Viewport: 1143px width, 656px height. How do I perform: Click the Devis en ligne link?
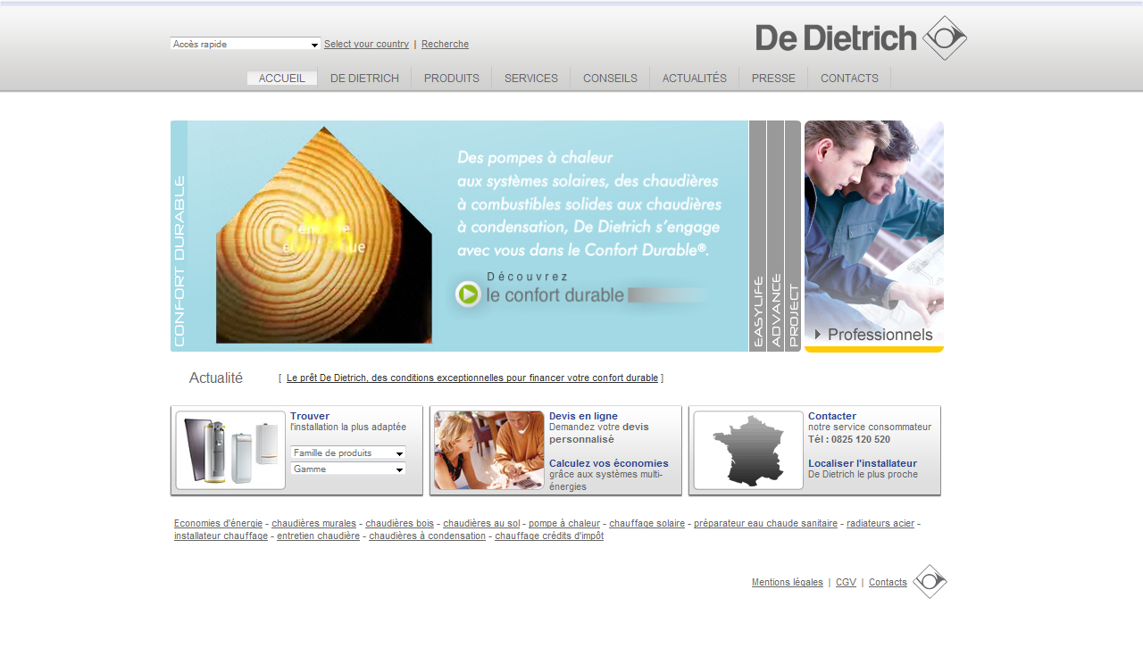click(x=583, y=416)
